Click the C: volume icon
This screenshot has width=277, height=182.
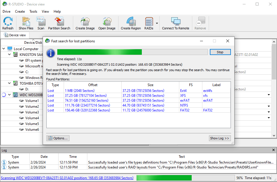(x=21, y=72)
